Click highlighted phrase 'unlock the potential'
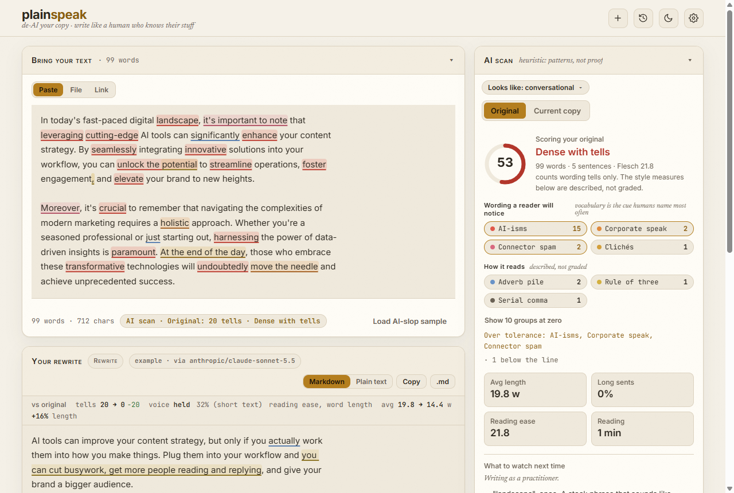 coord(157,165)
